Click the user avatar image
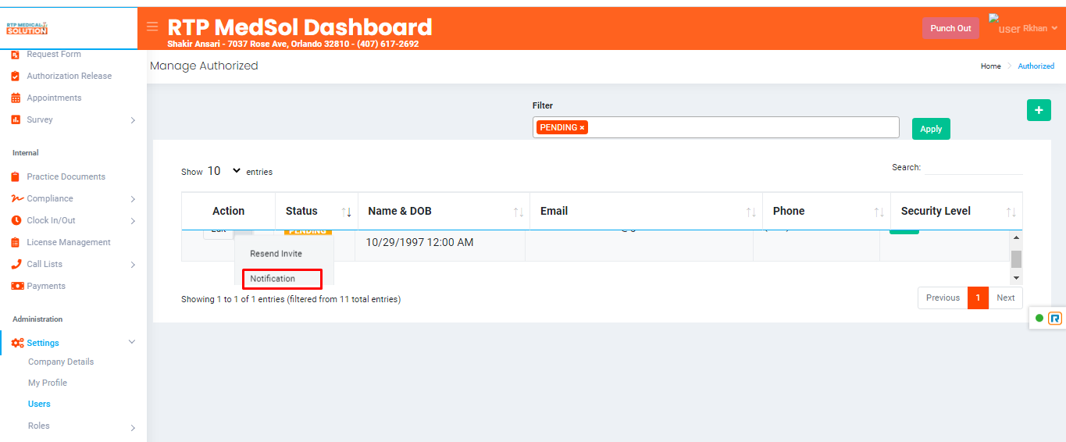 1004,25
